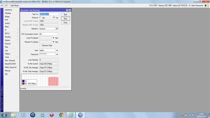Click Exit in sidebar

pyautogui.click(x=6, y=74)
